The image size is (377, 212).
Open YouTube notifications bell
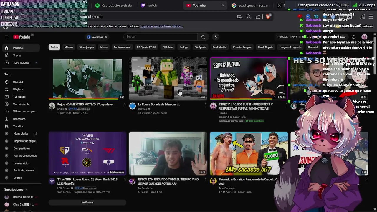click(x=354, y=37)
